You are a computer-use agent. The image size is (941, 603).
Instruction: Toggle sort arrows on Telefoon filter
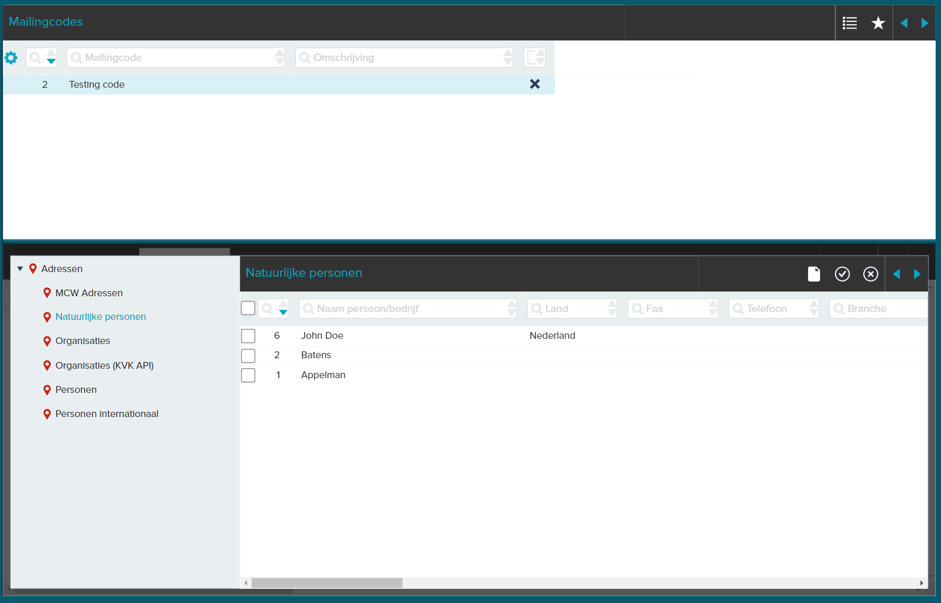point(814,308)
